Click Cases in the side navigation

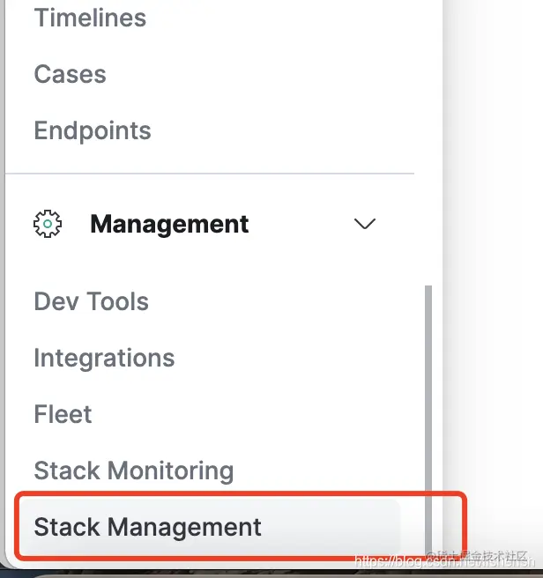[70, 74]
